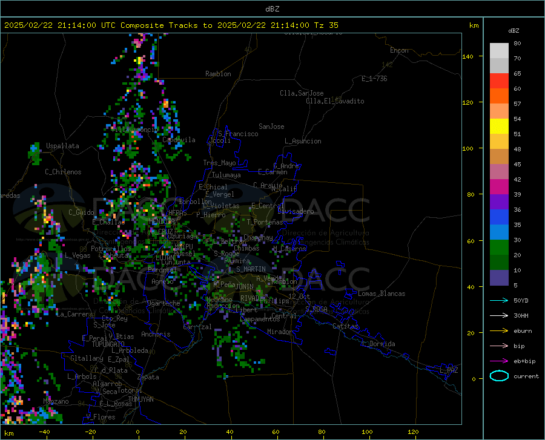This screenshot has width=545, height=440.
Task: Select the orange 57 dBZ color swatch
Action: point(499,96)
